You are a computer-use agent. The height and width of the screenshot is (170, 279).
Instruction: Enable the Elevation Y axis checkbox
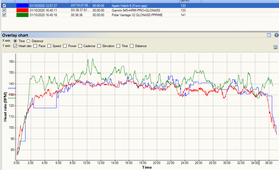pyautogui.click(x=99, y=46)
